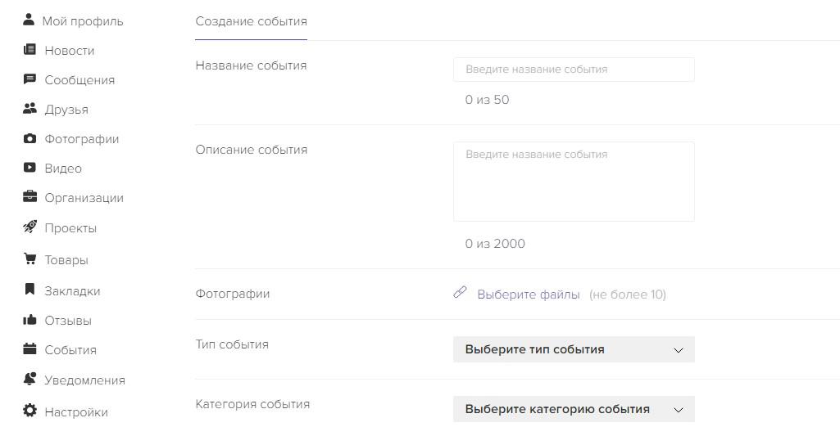Open the Video play icon

click(x=30, y=168)
